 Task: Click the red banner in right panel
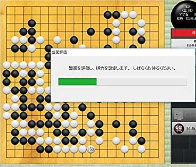[183, 33]
